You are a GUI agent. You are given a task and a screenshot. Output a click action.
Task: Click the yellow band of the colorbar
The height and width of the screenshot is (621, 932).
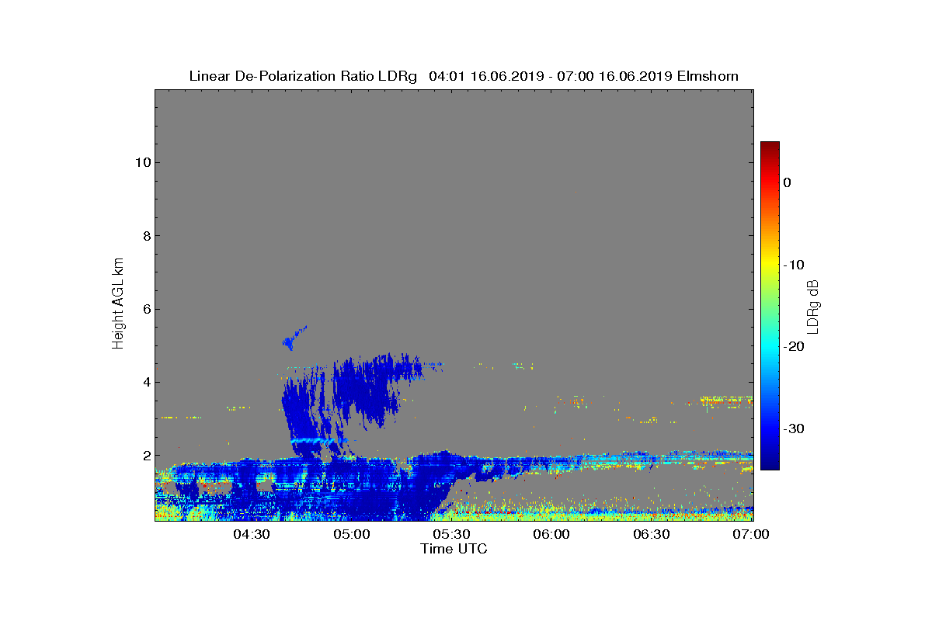pos(770,265)
